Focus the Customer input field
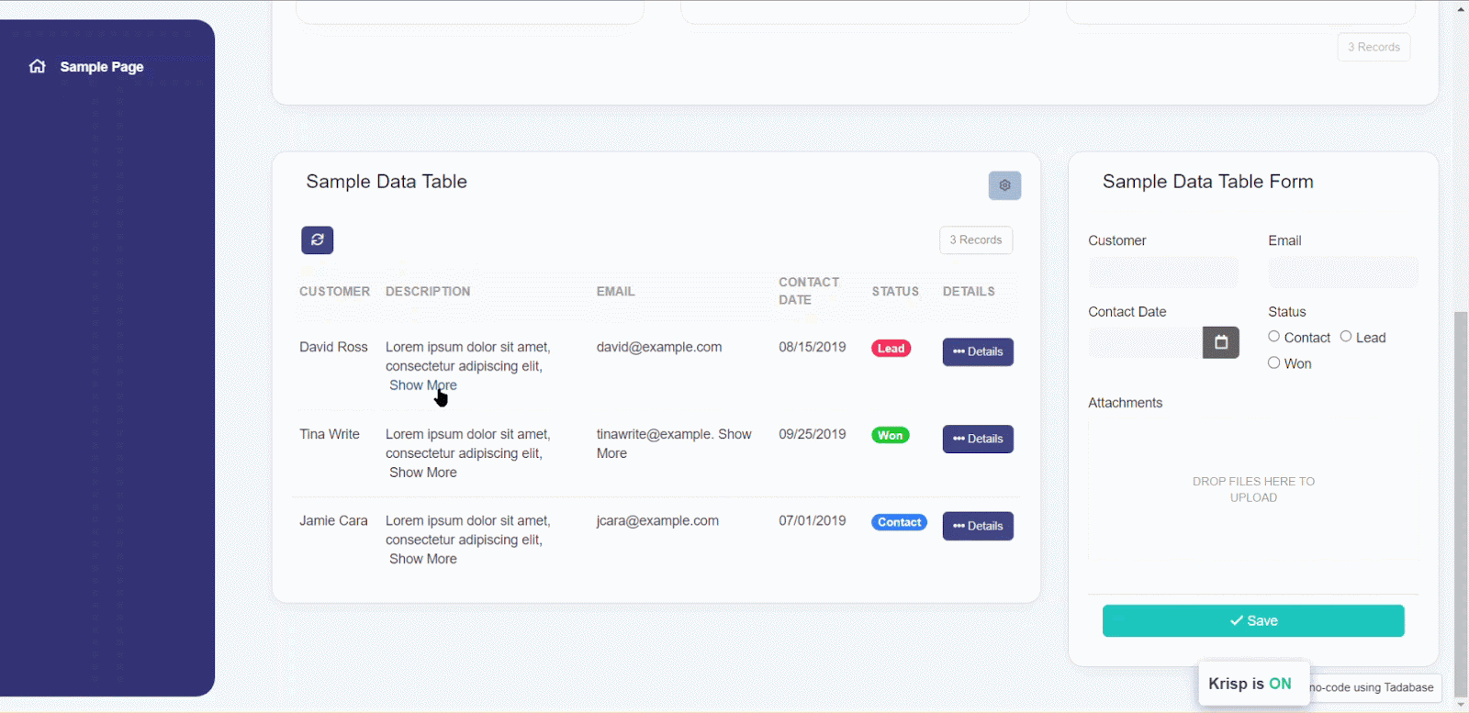This screenshot has width=1469, height=713. tap(1163, 272)
